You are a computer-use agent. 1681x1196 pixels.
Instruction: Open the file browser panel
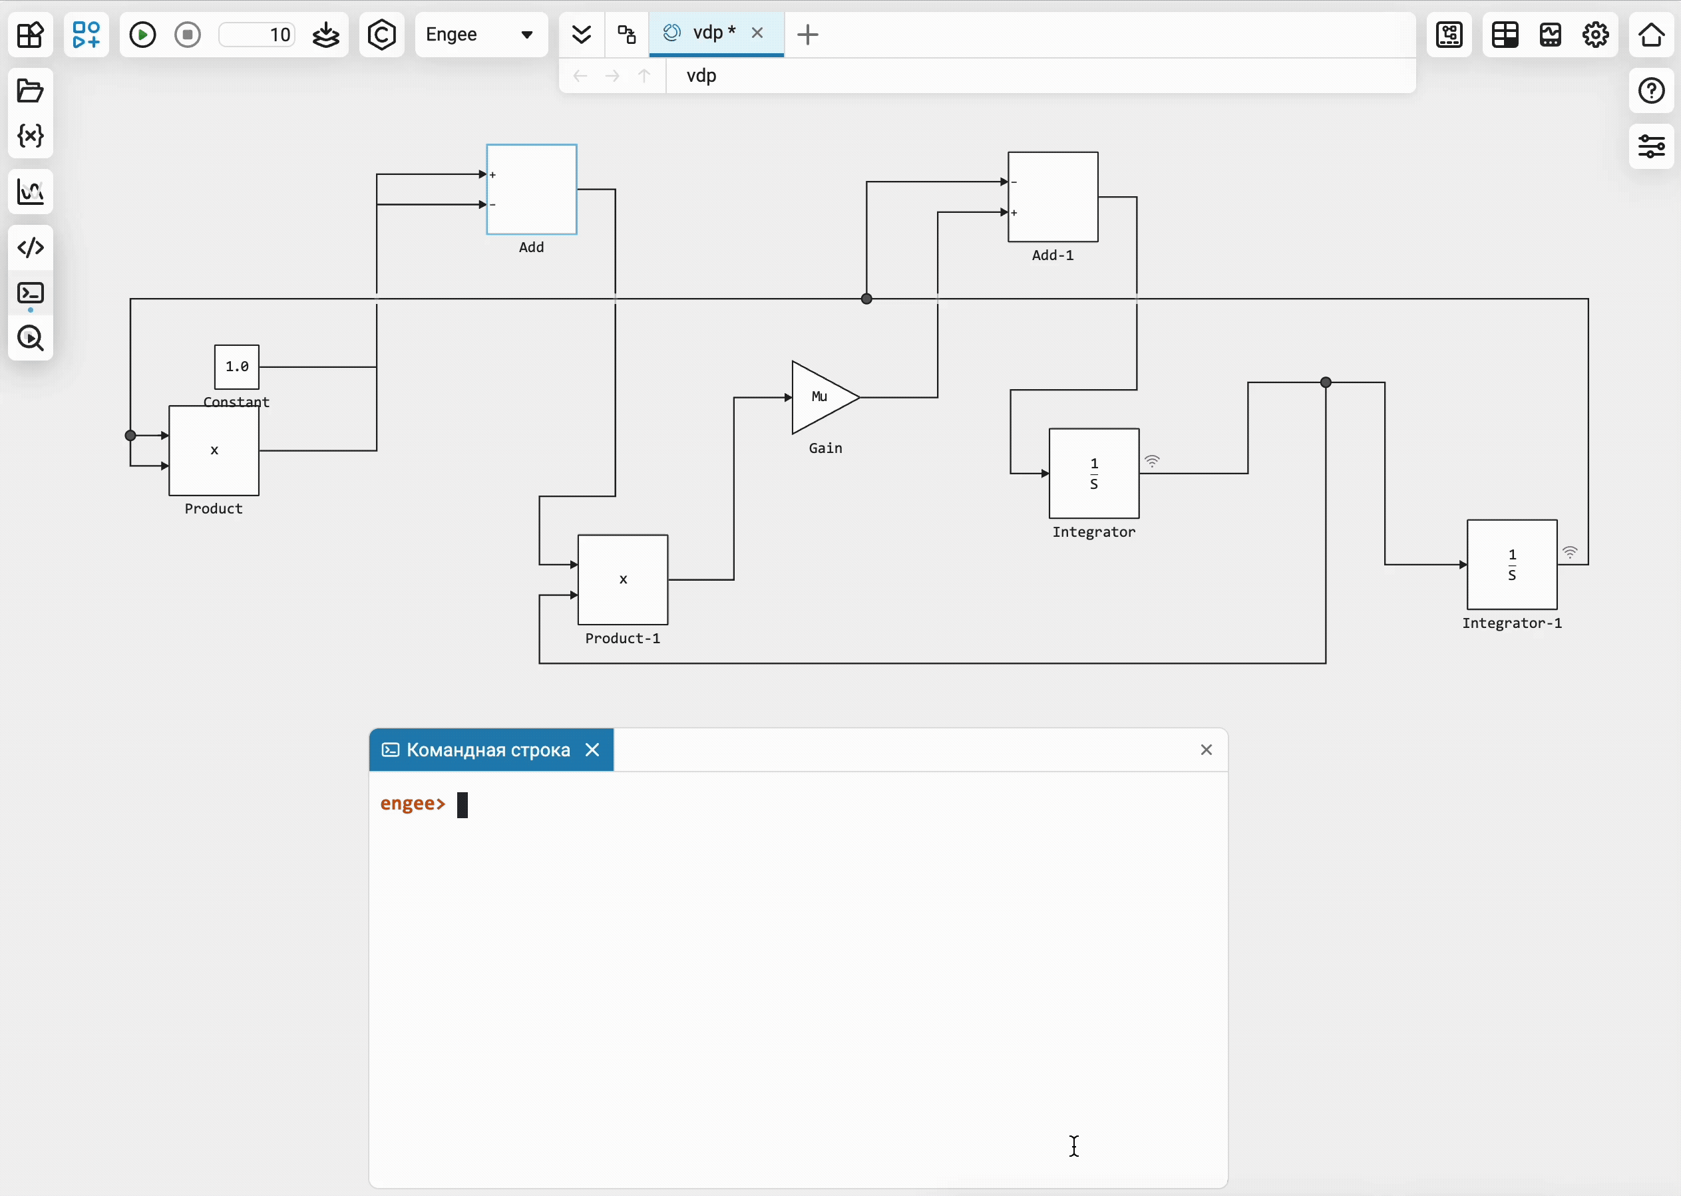(30, 90)
